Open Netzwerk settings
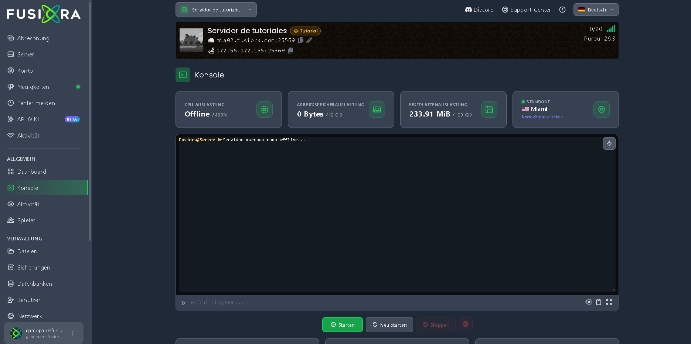This screenshot has width=691, height=344. pos(44,316)
